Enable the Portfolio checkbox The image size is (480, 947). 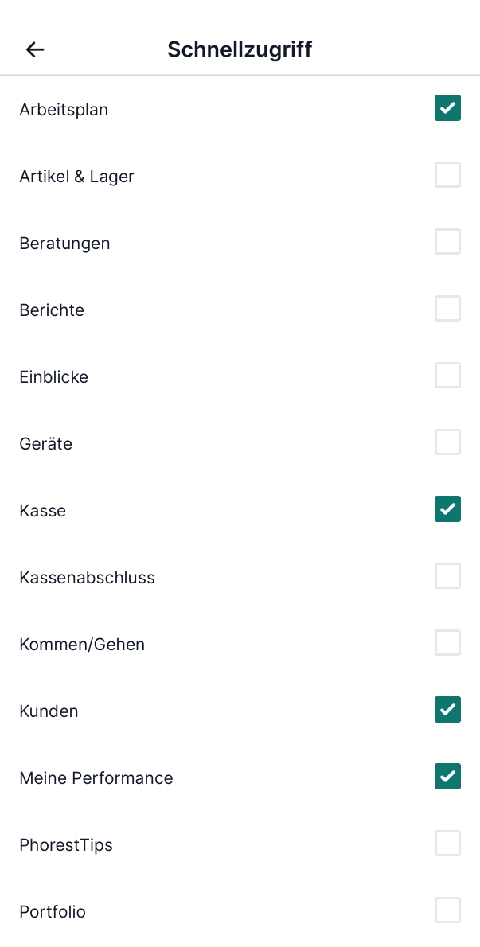coord(447,910)
